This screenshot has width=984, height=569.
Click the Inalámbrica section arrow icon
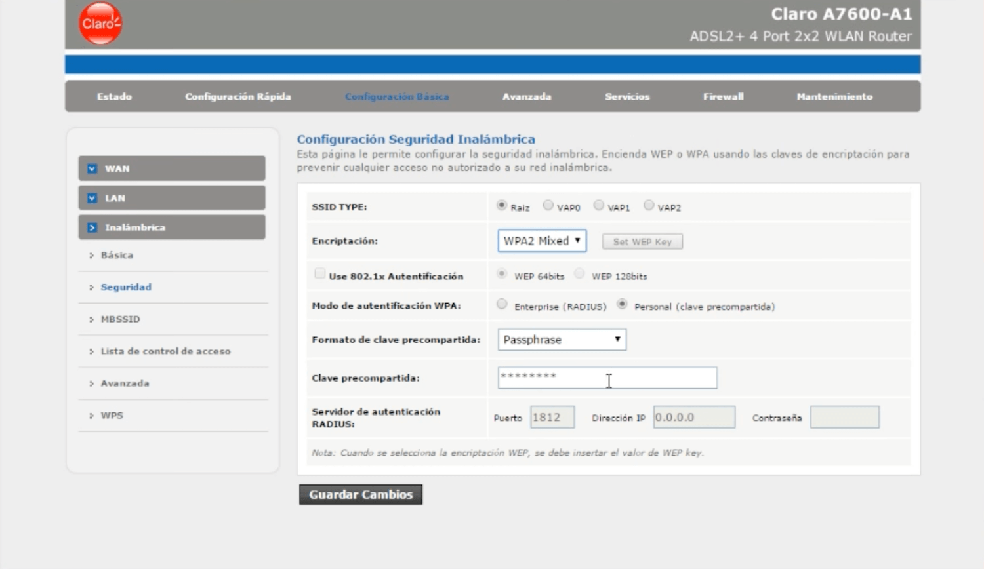(92, 227)
